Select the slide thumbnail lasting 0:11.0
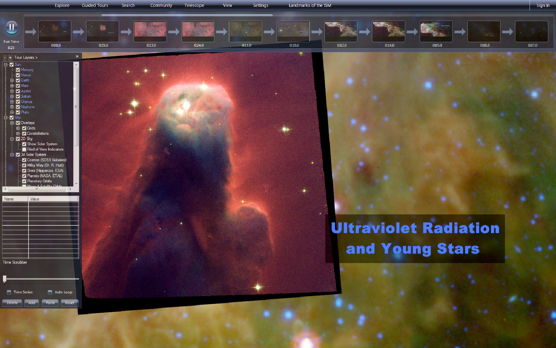The width and height of the screenshot is (556, 348). click(245, 31)
